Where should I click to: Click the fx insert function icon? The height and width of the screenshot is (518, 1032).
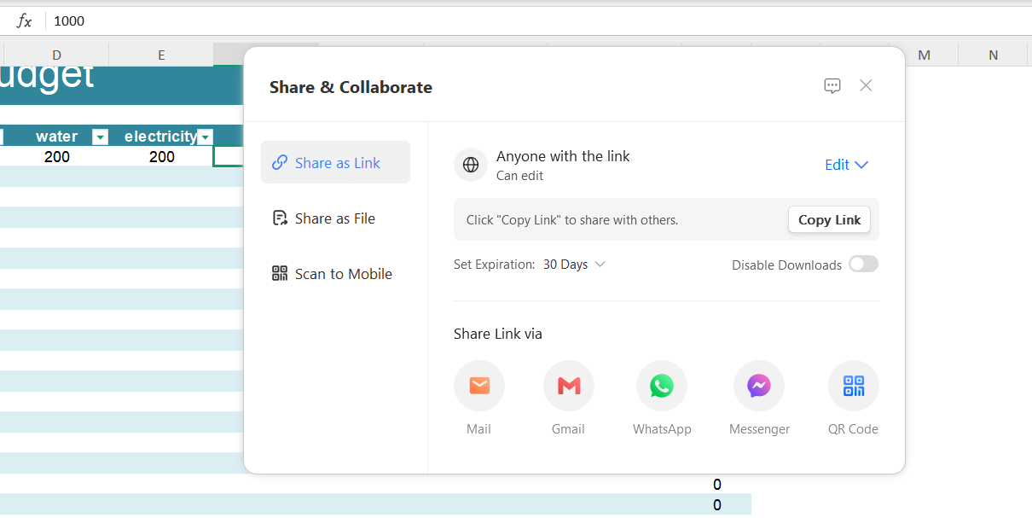[x=25, y=20]
